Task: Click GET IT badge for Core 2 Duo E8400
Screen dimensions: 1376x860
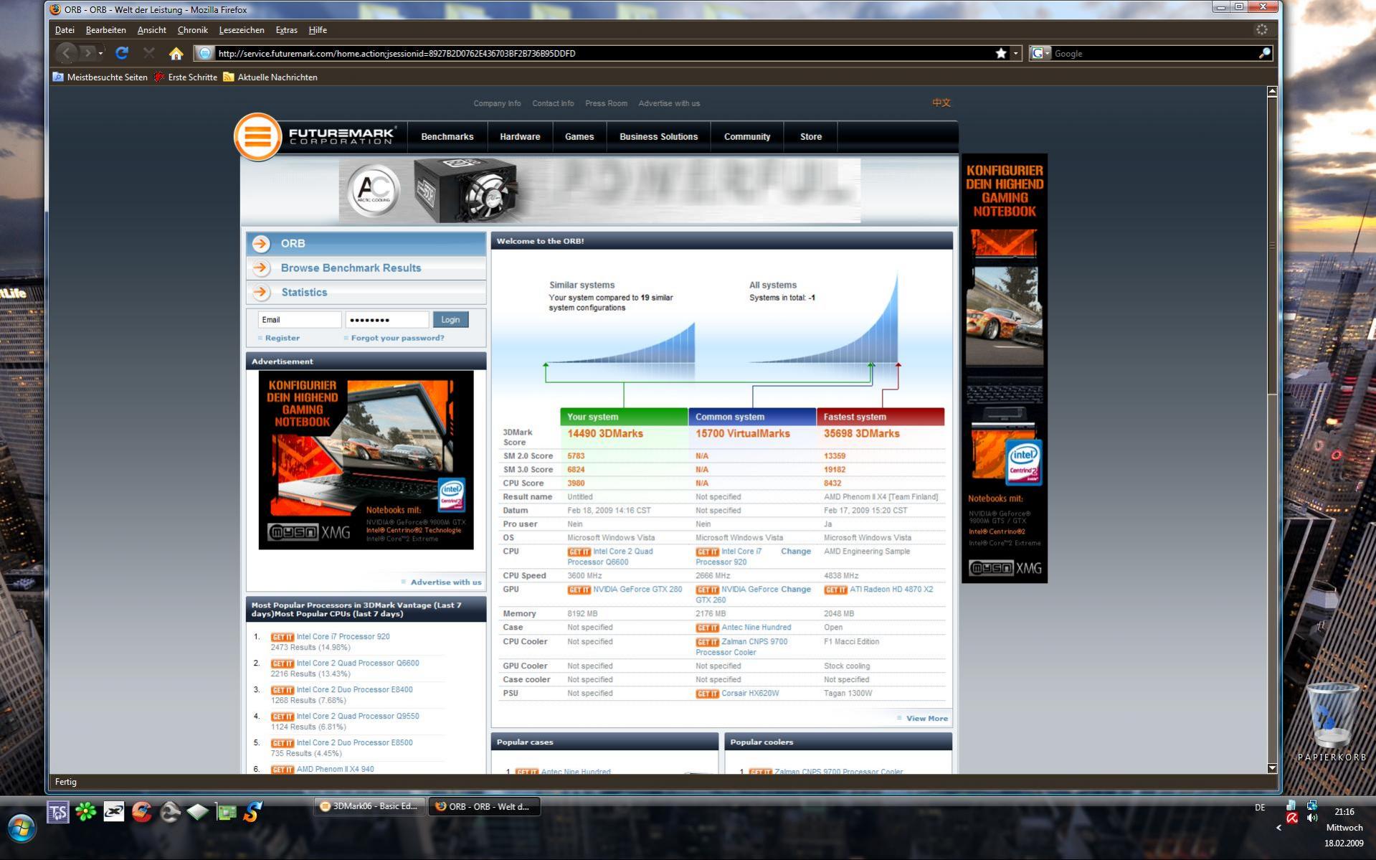Action: (x=283, y=690)
